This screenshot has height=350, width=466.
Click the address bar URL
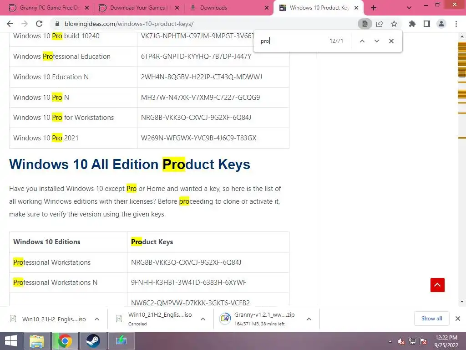[x=129, y=24]
